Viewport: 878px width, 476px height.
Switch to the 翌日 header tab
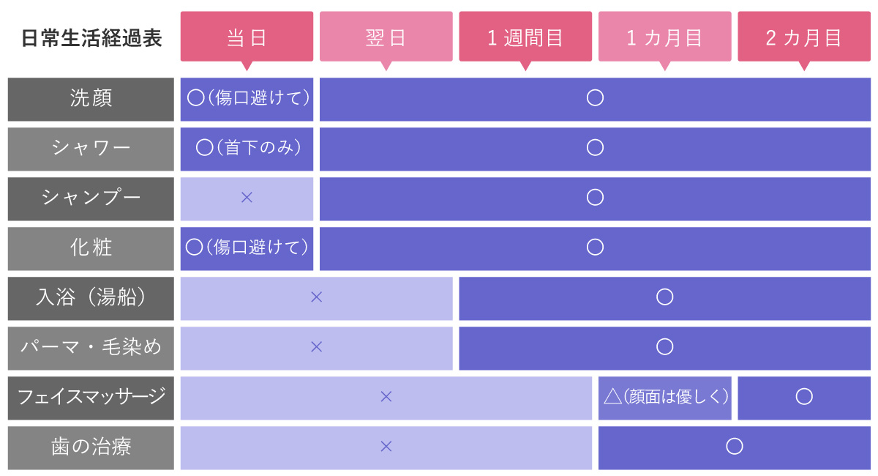coord(386,37)
